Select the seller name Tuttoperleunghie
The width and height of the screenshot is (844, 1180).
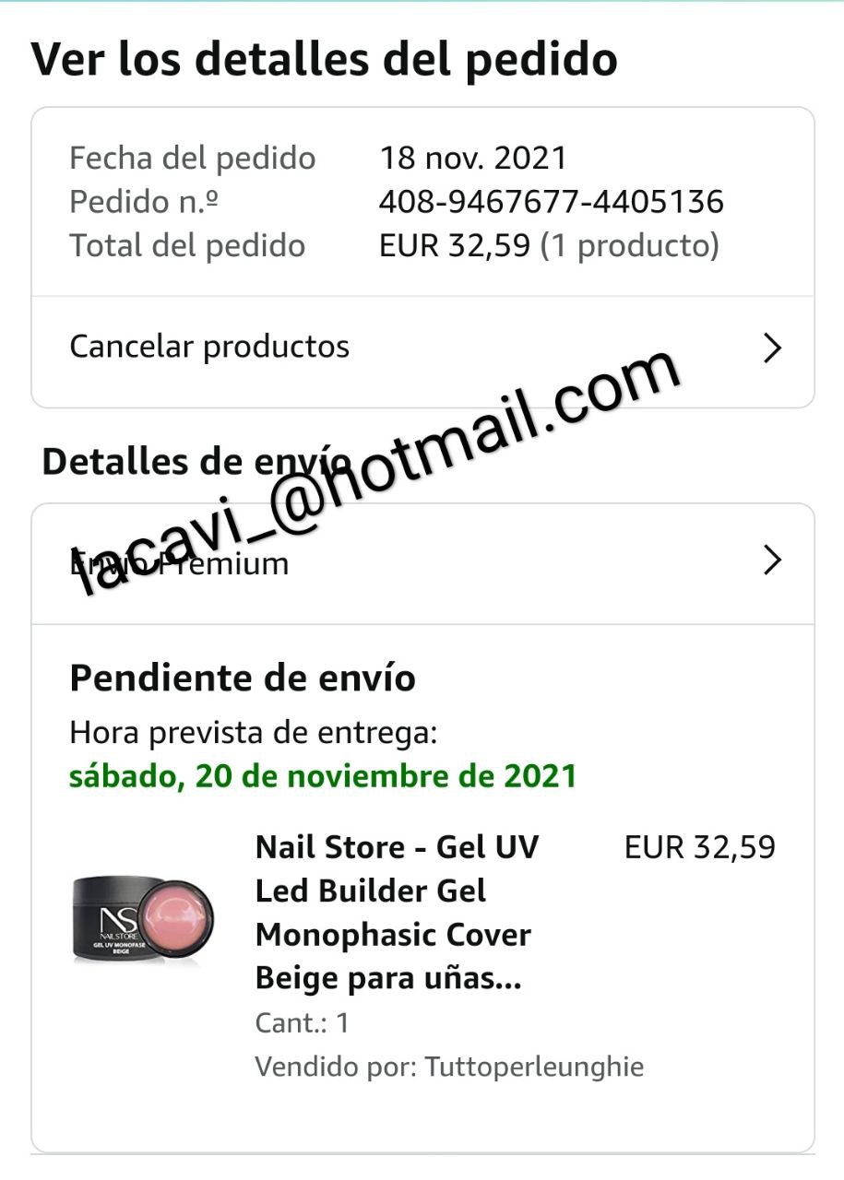(534, 1068)
